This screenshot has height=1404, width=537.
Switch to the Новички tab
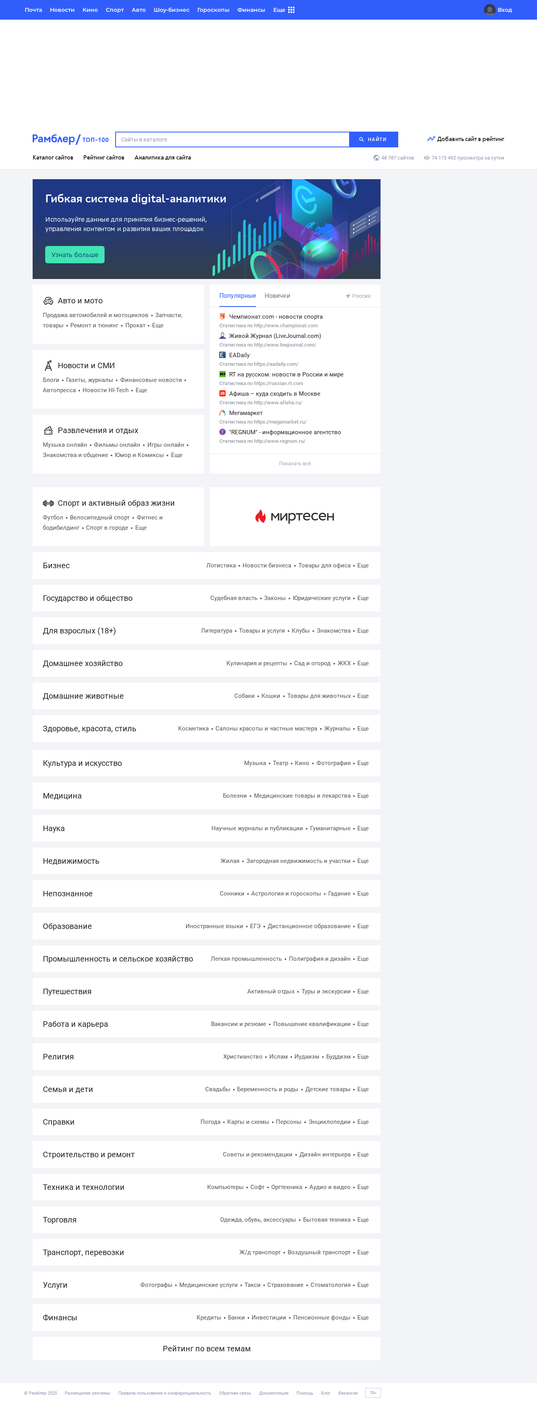277,295
